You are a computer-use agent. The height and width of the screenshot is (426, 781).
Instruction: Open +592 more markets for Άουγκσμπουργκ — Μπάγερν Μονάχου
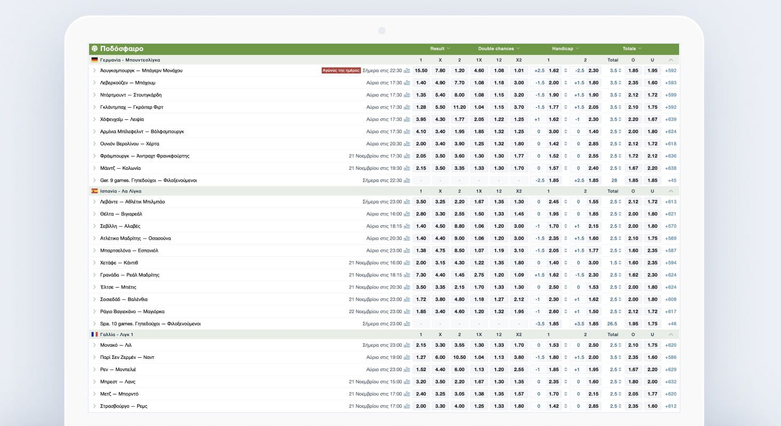coord(671,70)
